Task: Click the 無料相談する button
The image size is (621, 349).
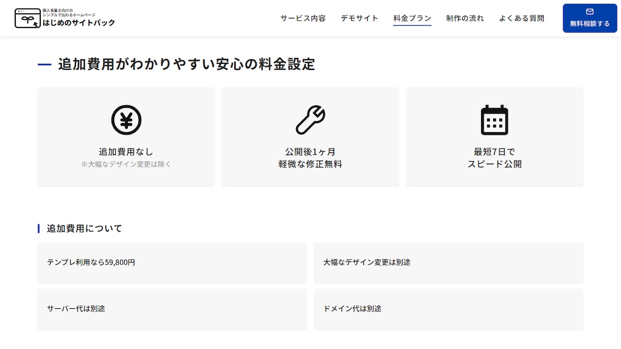Action: coord(590,18)
